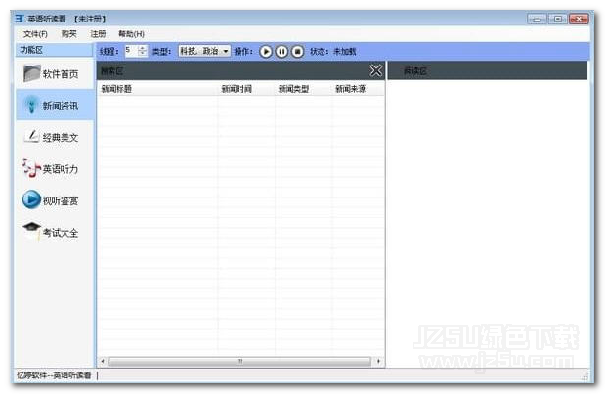Image resolution: width=605 pixels, height=394 pixels.
Task: Click the 线程 thread number field
Action: 131,51
